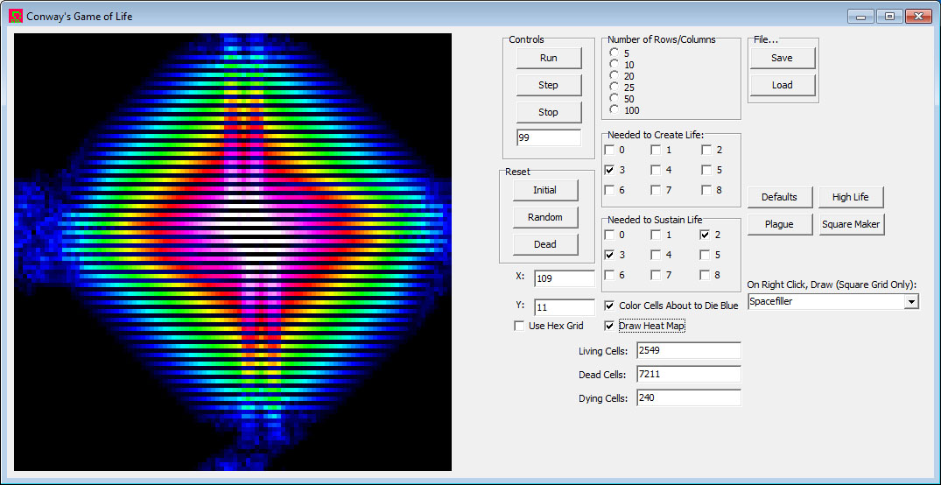The width and height of the screenshot is (941, 485).
Task: Click the Living Cells count field
Action: [x=689, y=350]
